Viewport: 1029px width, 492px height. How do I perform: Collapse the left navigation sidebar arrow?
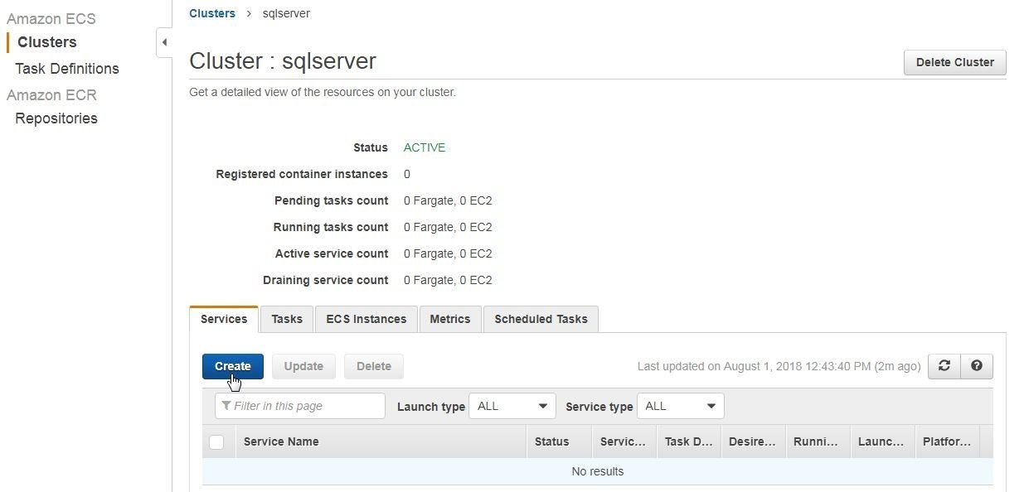coord(164,42)
